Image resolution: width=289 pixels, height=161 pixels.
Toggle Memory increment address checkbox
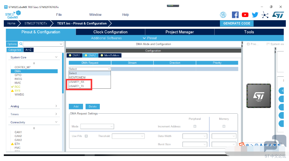[224, 126]
